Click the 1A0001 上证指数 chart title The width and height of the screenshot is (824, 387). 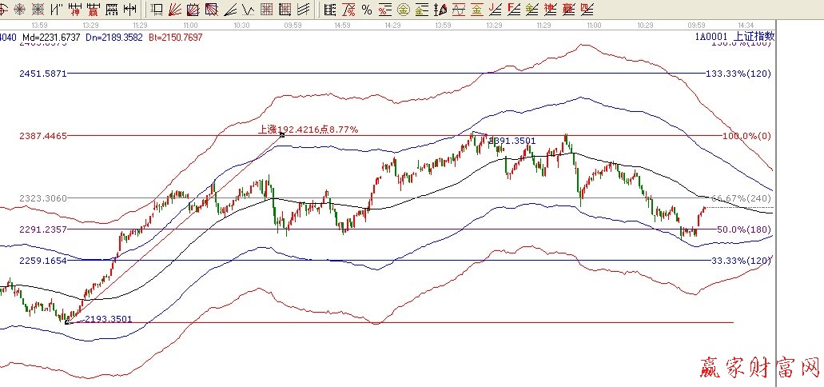tap(734, 37)
